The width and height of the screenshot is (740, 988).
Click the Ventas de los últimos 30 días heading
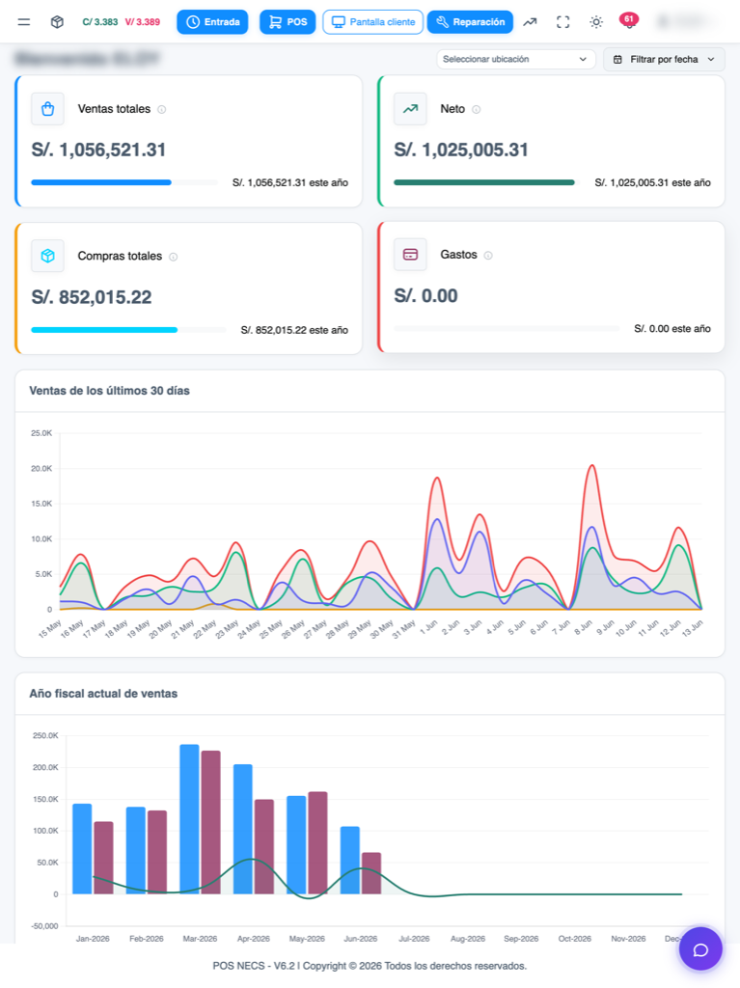tap(110, 391)
